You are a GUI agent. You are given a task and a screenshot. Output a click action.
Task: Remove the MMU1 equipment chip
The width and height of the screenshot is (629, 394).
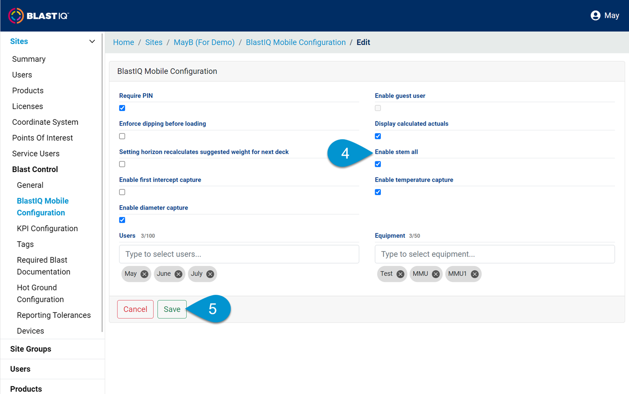(x=475, y=274)
